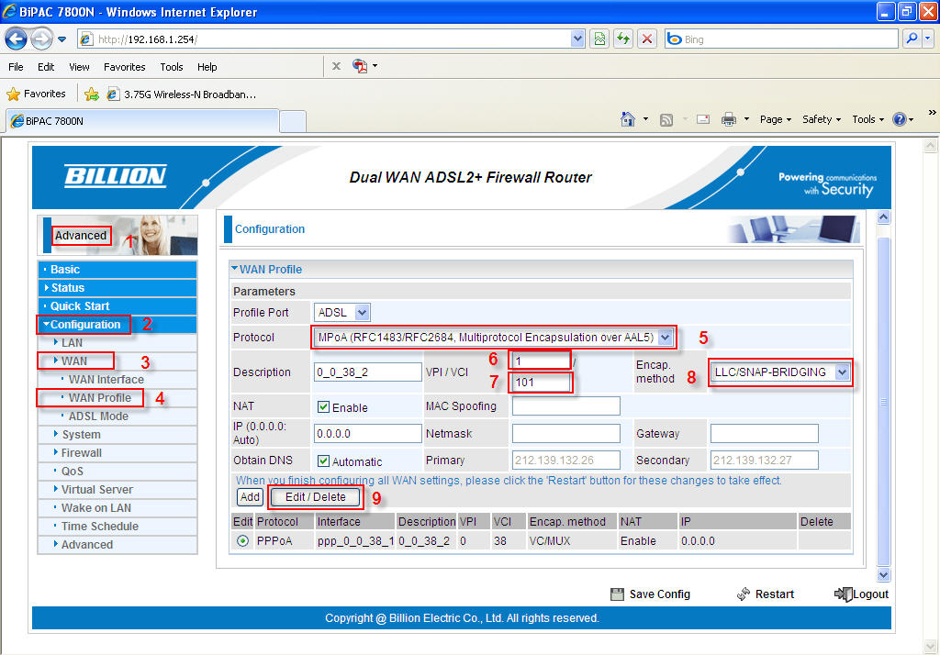Expand the System submenu

point(117,435)
